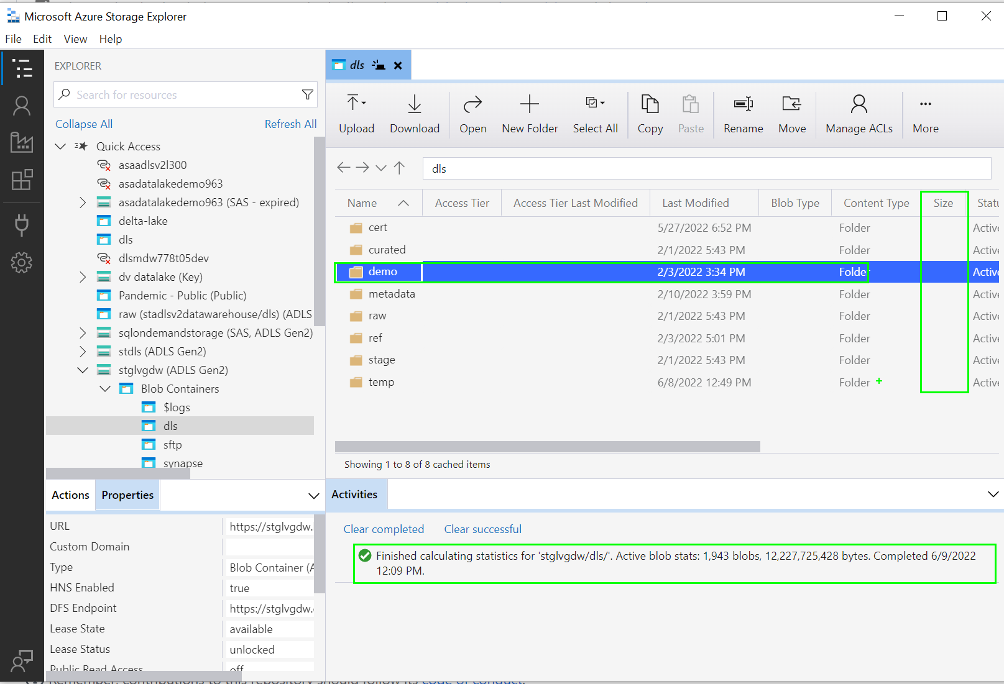The height and width of the screenshot is (684, 1004).
Task: Open the Connect plug sidebar icon
Action: (22, 225)
